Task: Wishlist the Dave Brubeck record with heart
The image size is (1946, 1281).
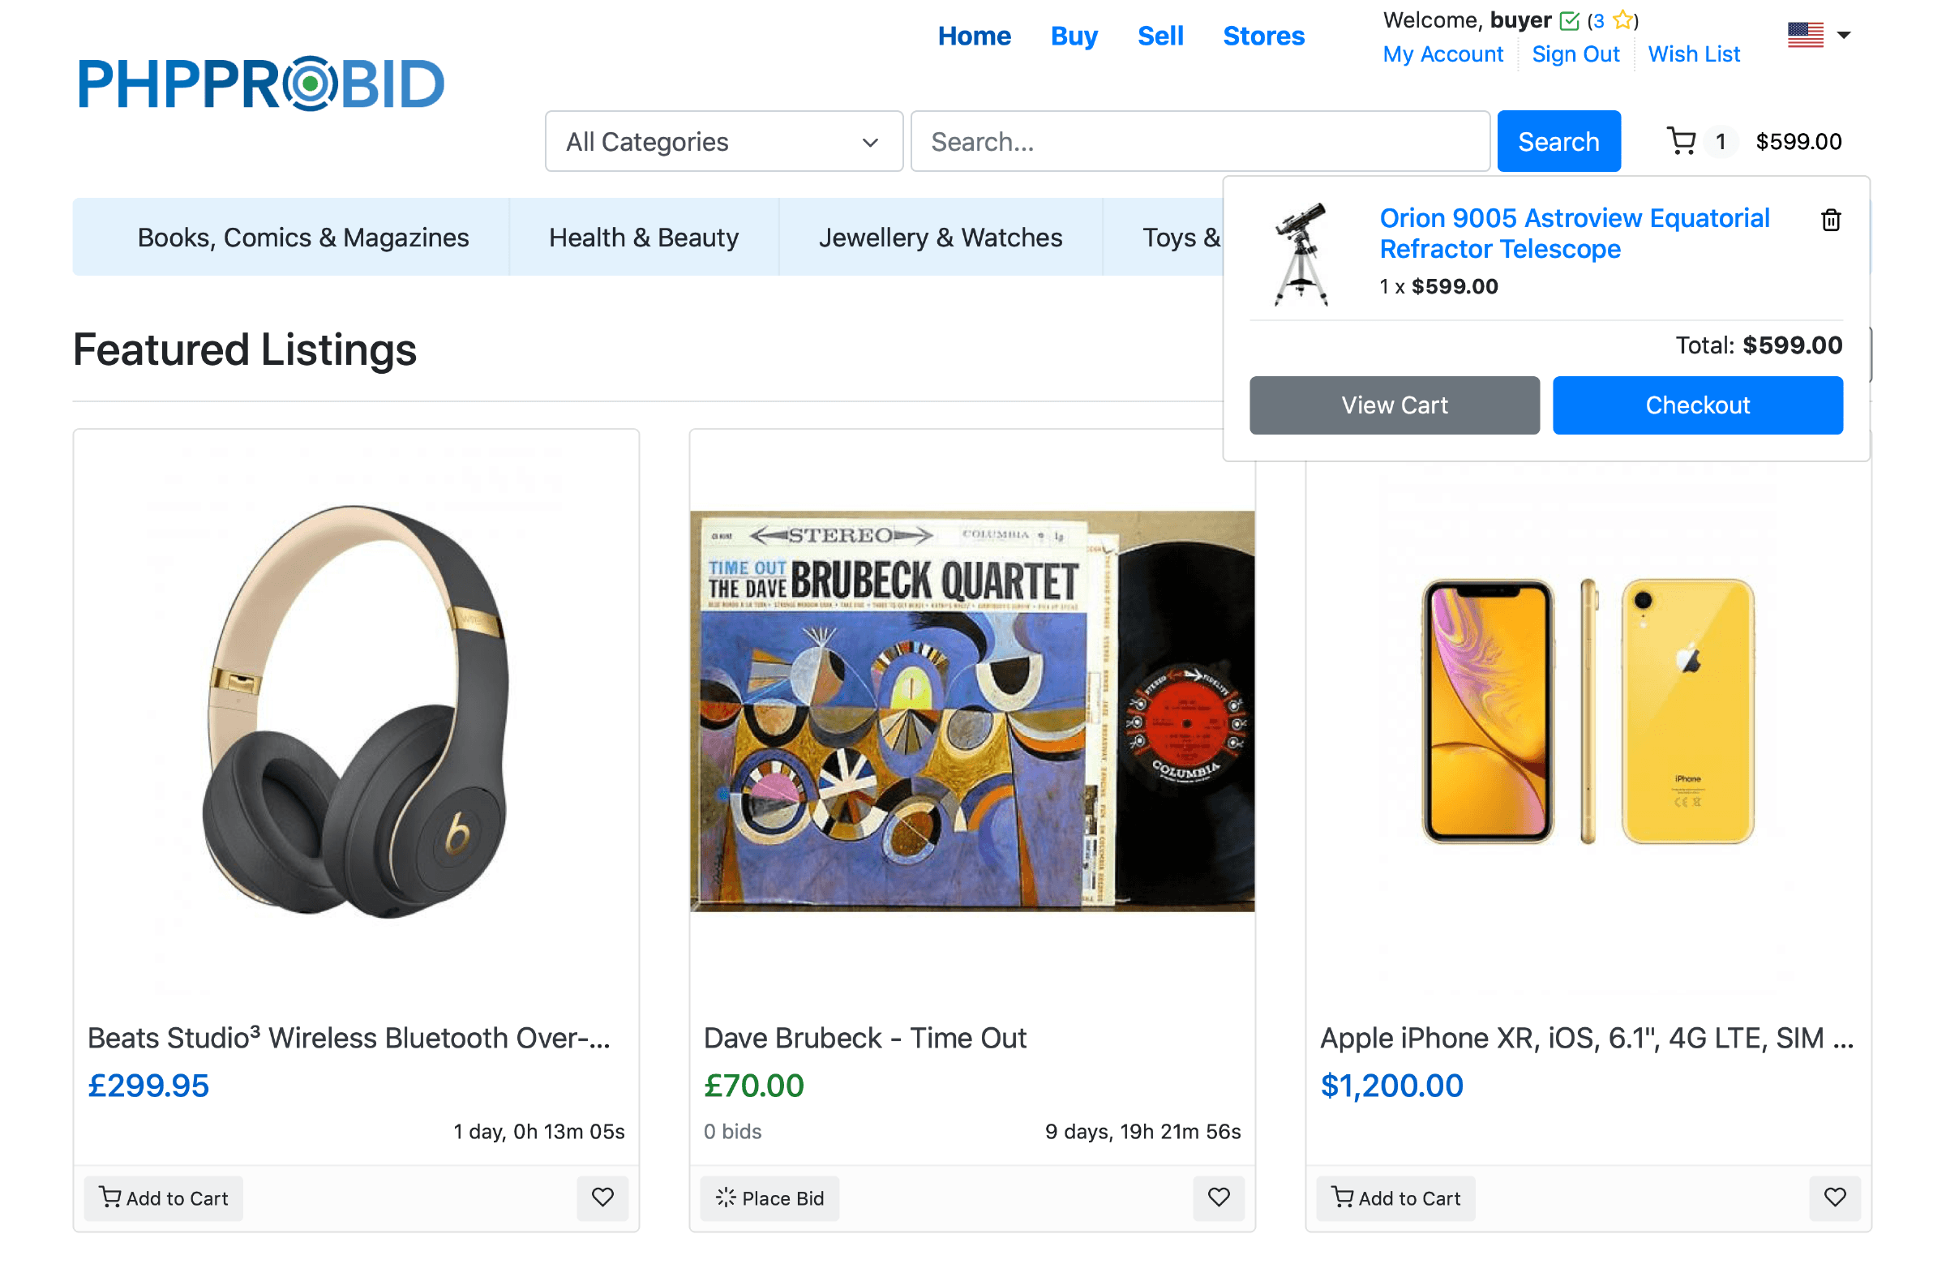Action: click(x=1219, y=1197)
